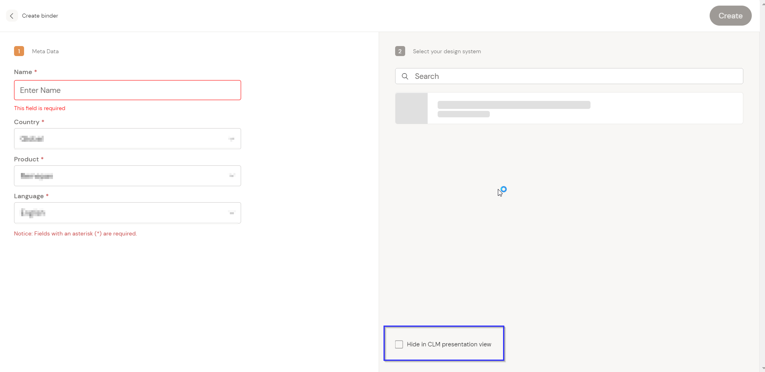Click the Hide in CLM presentation view label
765x372 pixels.
point(449,344)
